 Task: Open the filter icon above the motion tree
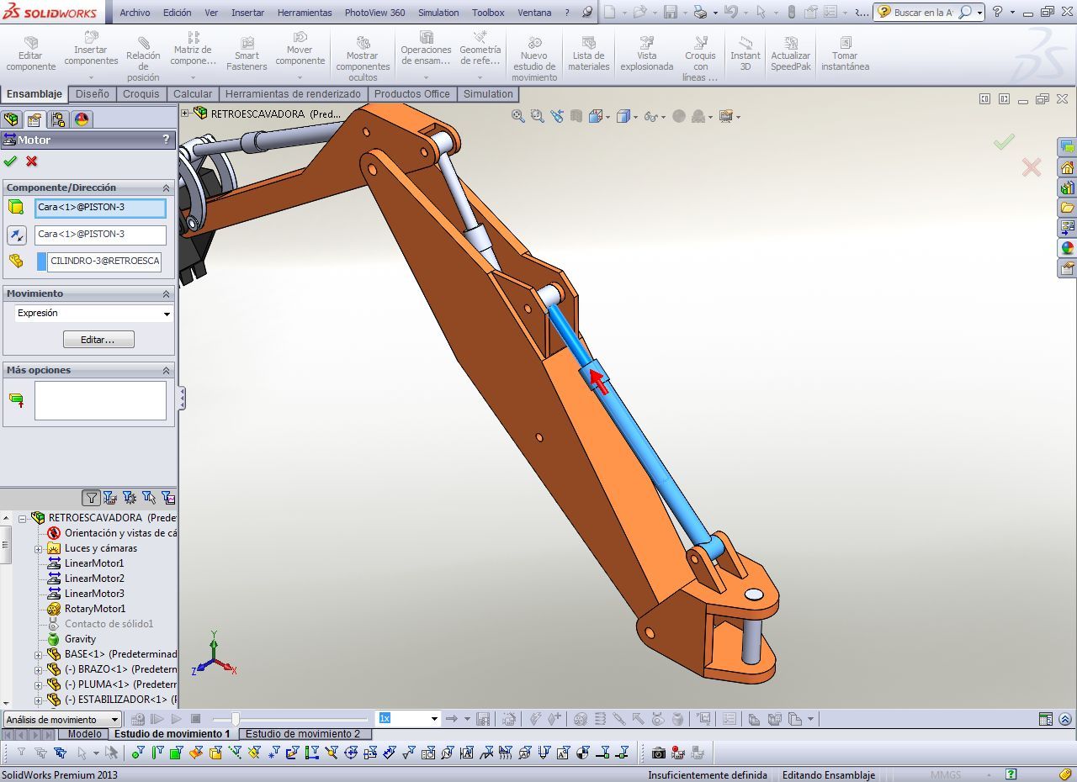[x=92, y=498]
